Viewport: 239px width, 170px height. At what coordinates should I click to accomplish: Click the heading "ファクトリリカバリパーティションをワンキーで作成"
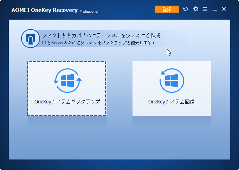(101, 35)
